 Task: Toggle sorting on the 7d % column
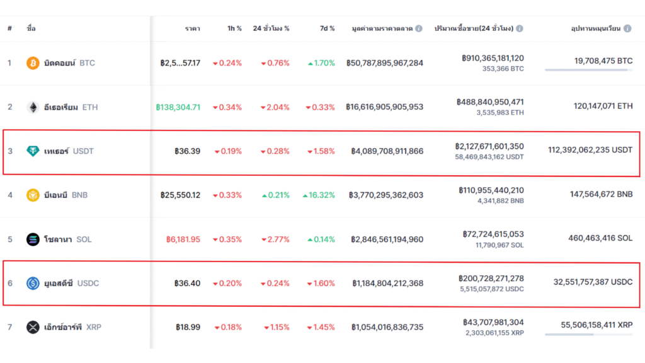326,28
